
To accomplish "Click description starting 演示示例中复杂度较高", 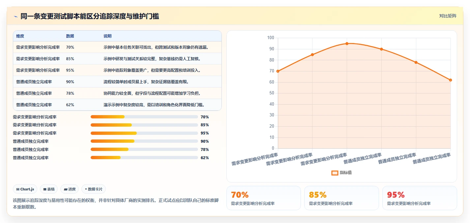I will 154,105.
